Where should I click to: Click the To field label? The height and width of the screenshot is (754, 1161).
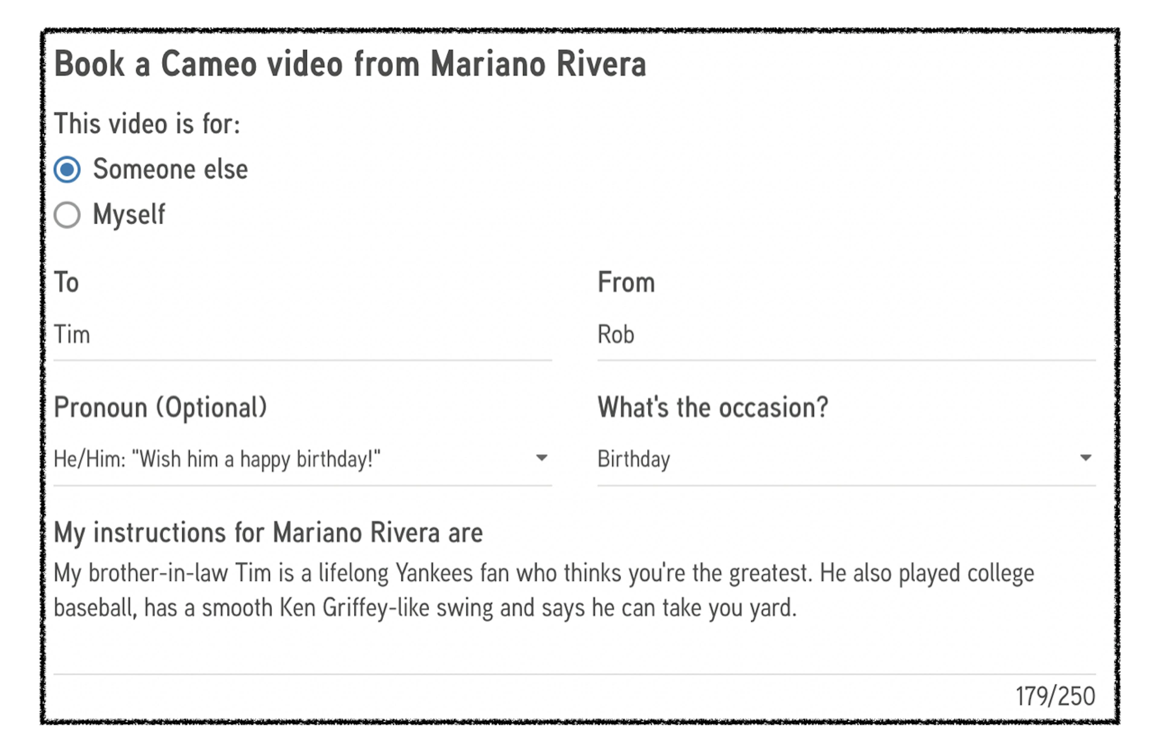[x=66, y=282]
